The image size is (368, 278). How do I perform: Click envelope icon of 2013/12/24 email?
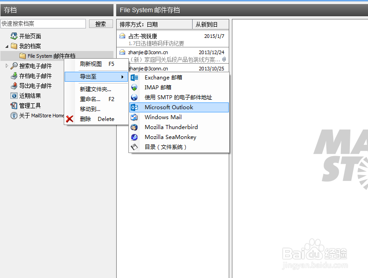coord(122,52)
